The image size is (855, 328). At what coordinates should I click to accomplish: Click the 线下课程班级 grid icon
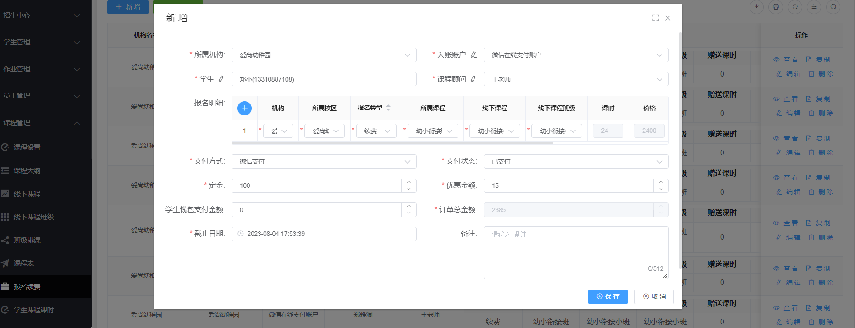click(x=5, y=217)
